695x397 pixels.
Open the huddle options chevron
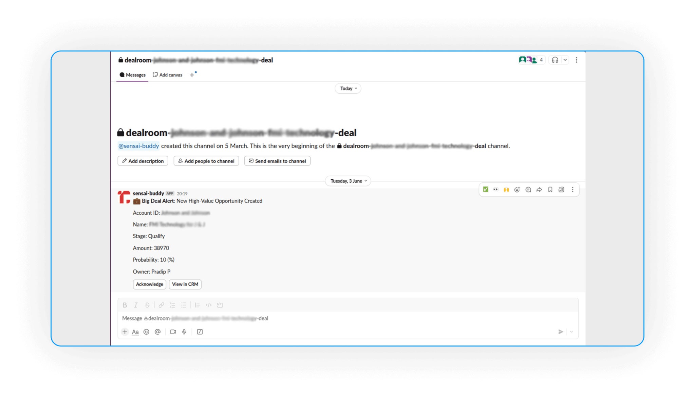565,60
